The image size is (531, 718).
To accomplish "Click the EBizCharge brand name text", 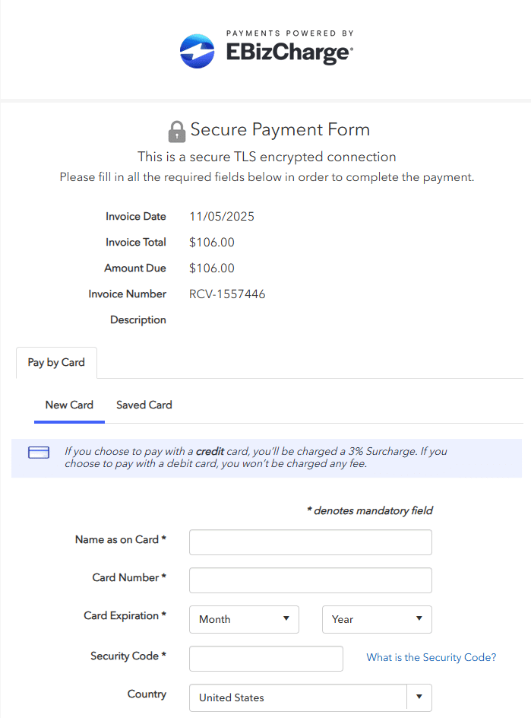I will pyautogui.click(x=289, y=52).
